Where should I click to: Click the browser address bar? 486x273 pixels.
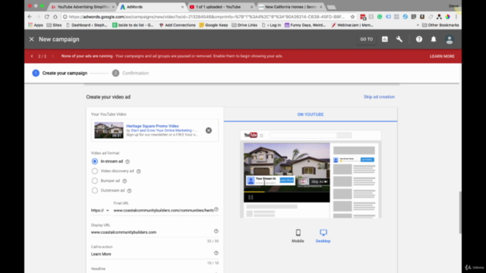click(206, 17)
